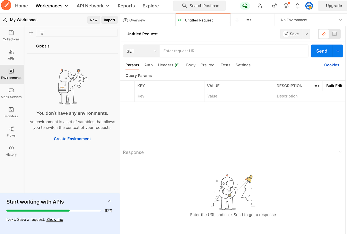This screenshot has width=347, height=234.
Task: Click the notifications bell icon
Action: pyautogui.click(x=297, y=6)
